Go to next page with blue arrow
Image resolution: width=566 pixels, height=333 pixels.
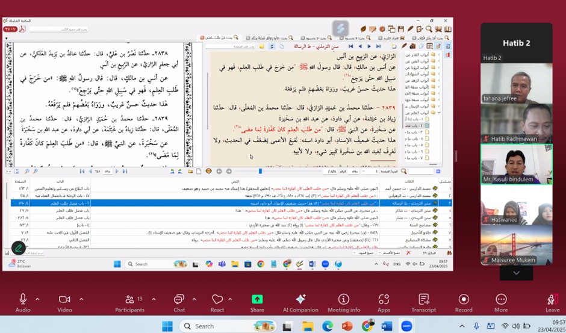[369, 46]
